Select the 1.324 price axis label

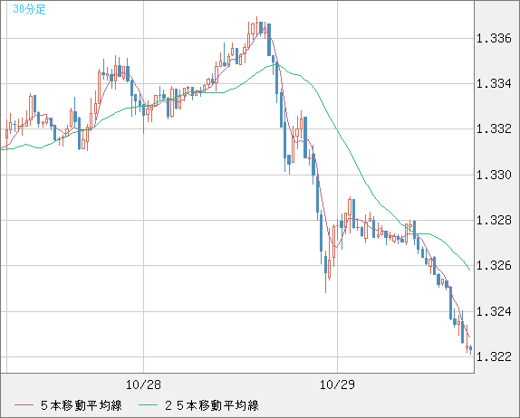pyautogui.click(x=494, y=311)
